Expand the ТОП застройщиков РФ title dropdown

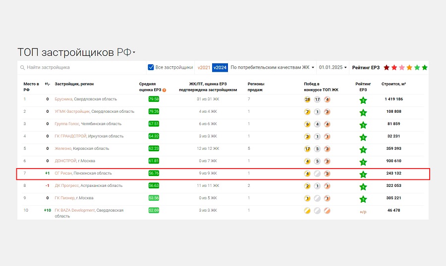(134, 53)
